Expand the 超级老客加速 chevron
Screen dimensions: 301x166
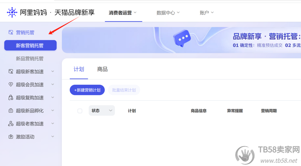(x=53, y=123)
